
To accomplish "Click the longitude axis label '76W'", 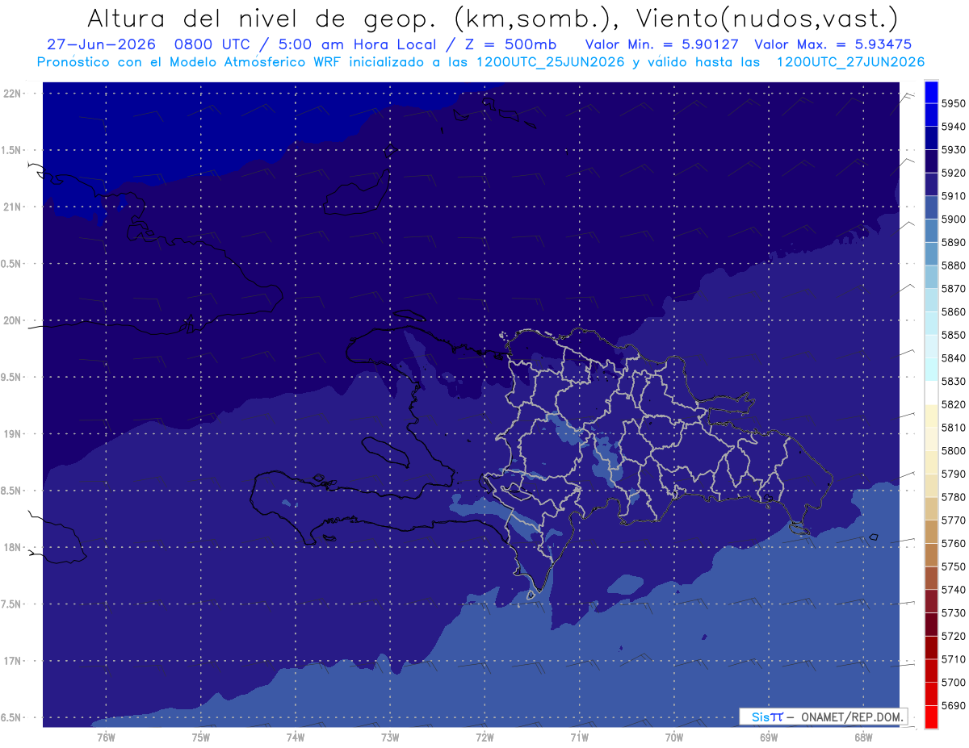I will [105, 737].
